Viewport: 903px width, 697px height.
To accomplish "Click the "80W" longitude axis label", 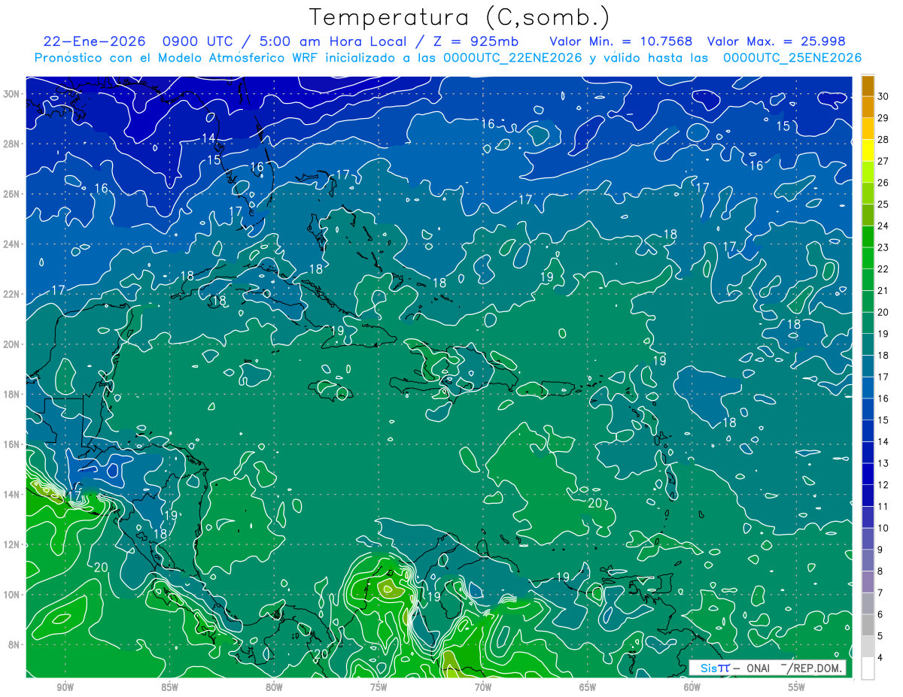I will tap(274, 687).
